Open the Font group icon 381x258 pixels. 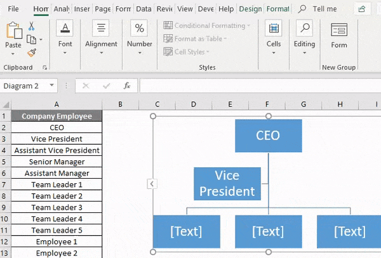tap(65, 28)
